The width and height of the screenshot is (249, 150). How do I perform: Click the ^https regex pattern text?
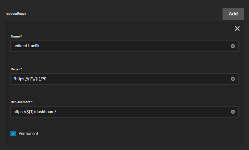(32, 79)
